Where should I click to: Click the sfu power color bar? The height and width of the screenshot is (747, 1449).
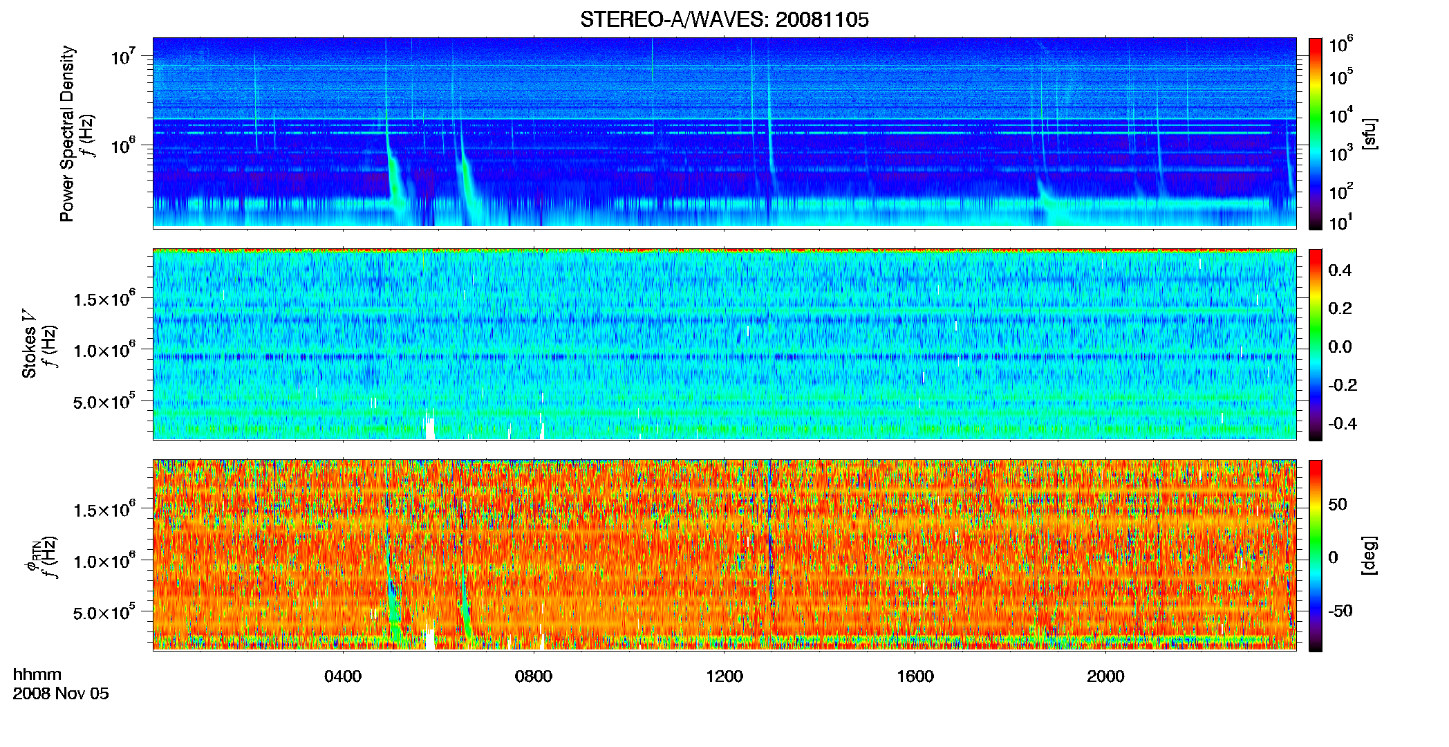pyautogui.click(x=1316, y=133)
